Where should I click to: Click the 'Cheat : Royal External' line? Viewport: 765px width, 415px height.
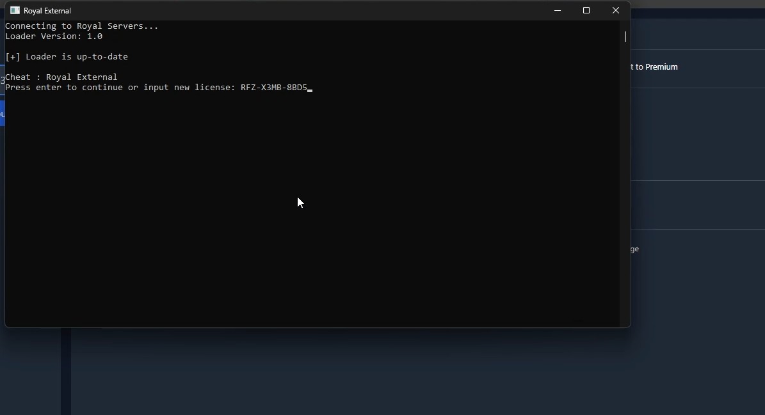pos(61,77)
